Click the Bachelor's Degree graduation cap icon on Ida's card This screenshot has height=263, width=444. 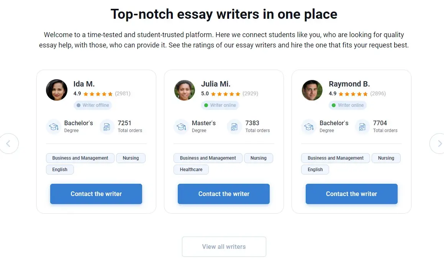pos(54,126)
